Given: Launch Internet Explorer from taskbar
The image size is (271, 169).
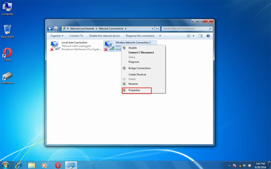Looking at the screenshot, I should click(18, 165).
